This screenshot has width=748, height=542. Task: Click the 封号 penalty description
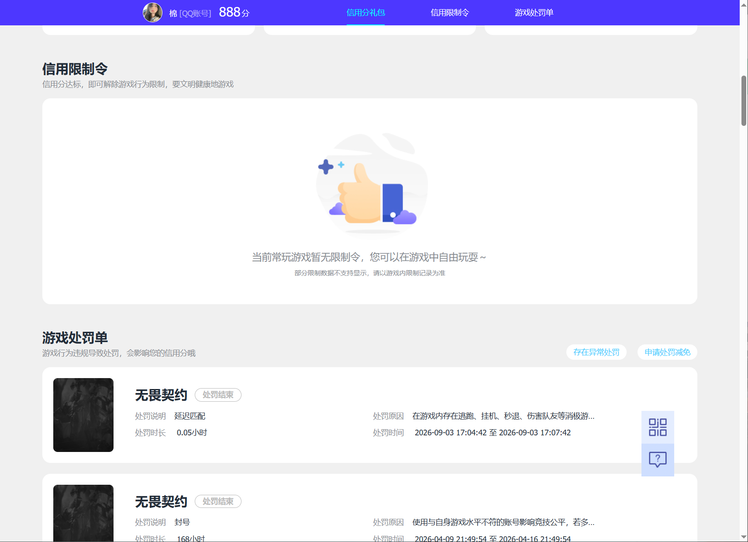[x=182, y=522]
